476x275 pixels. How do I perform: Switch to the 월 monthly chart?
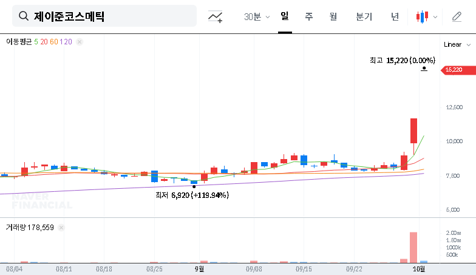click(x=333, y=16)
